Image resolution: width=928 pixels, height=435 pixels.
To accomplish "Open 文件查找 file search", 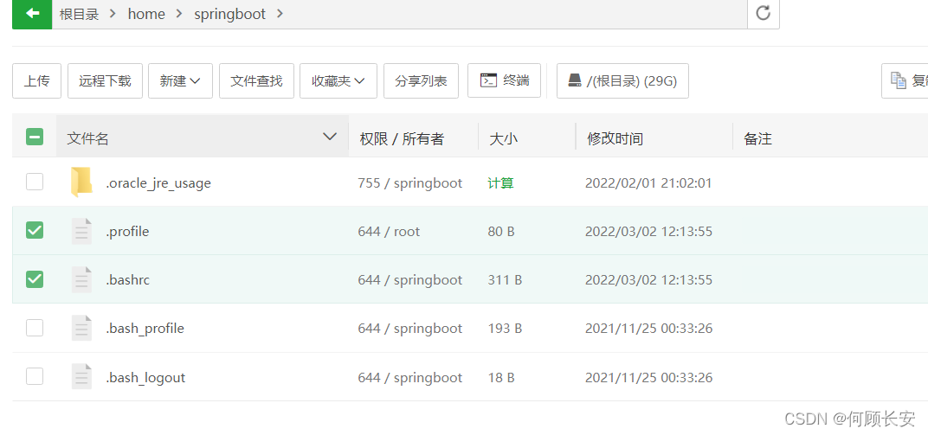I will (x=257, y=81).
